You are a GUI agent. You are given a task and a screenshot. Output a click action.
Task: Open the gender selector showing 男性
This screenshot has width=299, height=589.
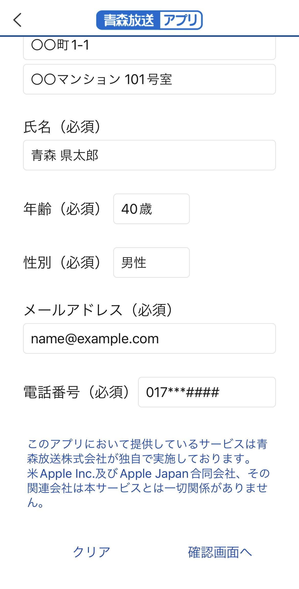(151, 262)
